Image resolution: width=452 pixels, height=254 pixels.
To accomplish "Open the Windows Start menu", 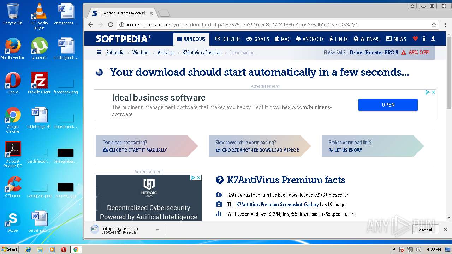I will (10, 249).
